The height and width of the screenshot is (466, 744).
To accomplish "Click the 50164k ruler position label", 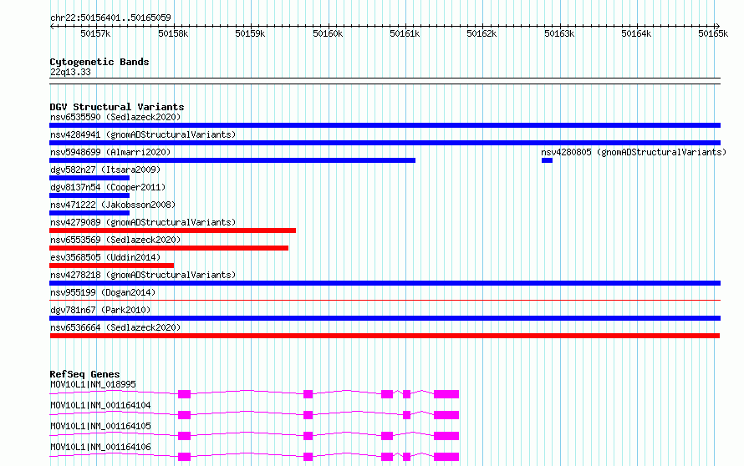I will (636, 33).
